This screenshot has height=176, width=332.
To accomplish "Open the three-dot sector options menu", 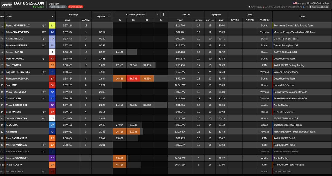I will pos(164,14).
